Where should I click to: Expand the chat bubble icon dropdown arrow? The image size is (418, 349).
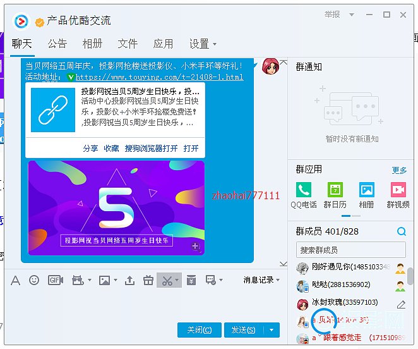point(221,280)
